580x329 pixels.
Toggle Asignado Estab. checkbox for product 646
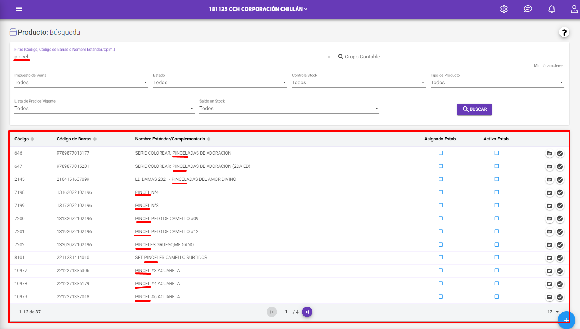click(441, 153)
